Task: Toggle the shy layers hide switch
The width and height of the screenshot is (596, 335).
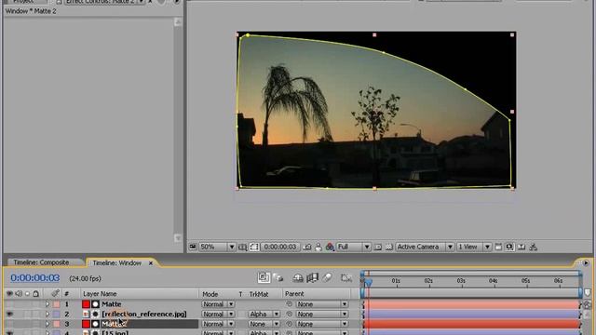Action: (x=298, y=278)
